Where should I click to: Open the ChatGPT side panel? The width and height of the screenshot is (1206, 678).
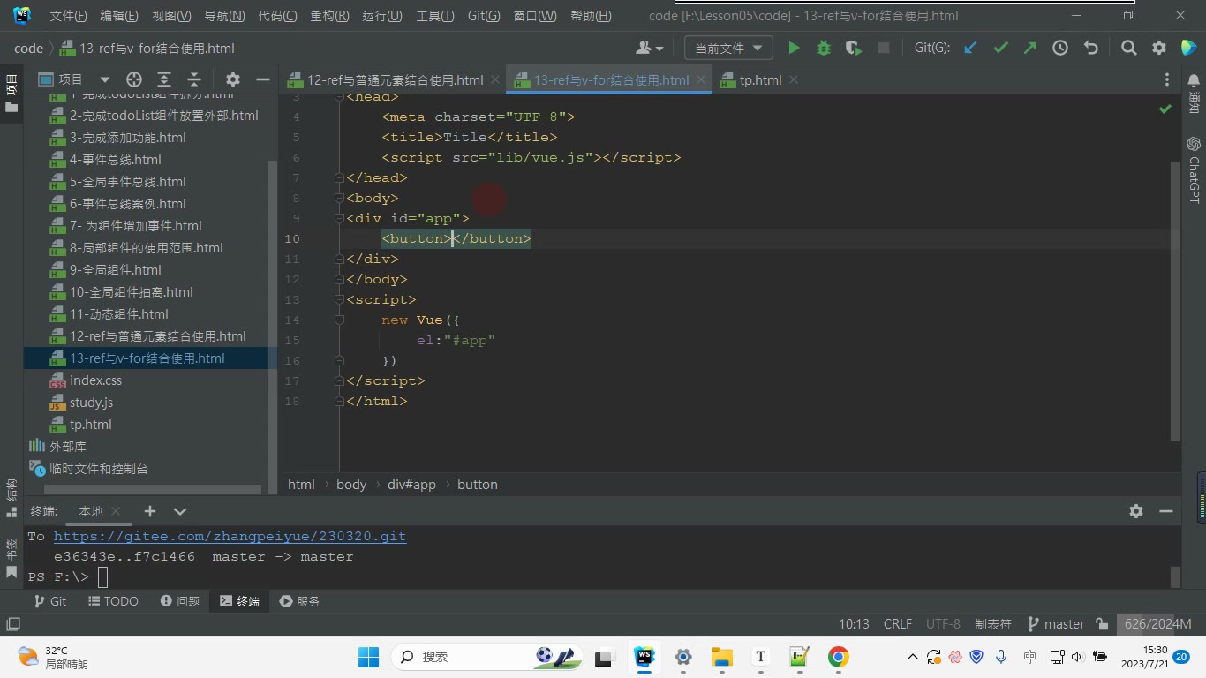pos(1194,169)
